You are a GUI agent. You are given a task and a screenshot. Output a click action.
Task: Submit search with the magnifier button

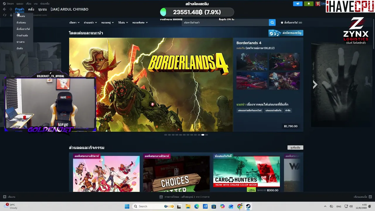pyautogui.click(x=272, y=23)
